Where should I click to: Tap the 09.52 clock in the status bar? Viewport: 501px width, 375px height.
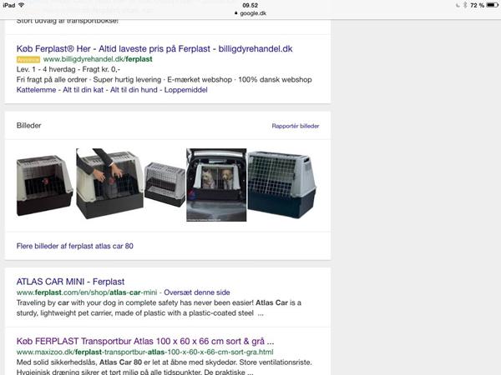250,6
